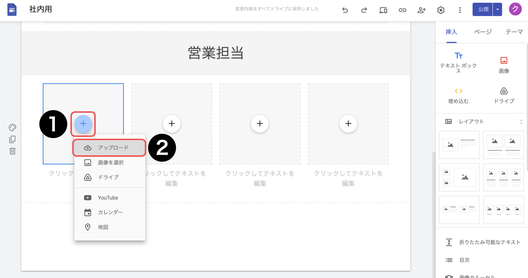The height and width of the screenshot is (278, 528).
Task: Open the publish dropdown arrow
Action: (x=498, y=9)
